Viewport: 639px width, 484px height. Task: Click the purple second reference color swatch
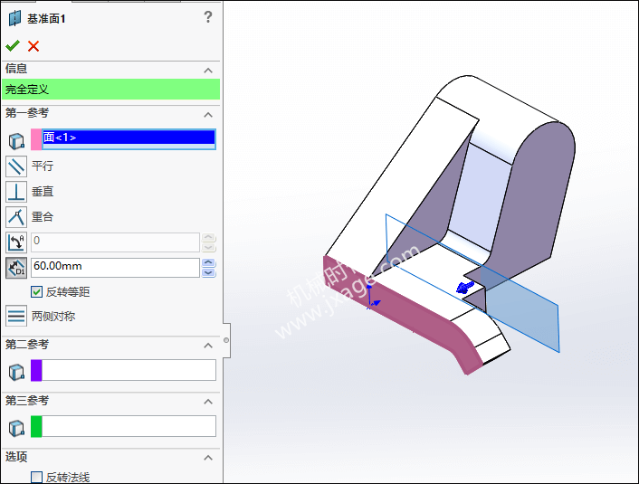tap(36, 370)
